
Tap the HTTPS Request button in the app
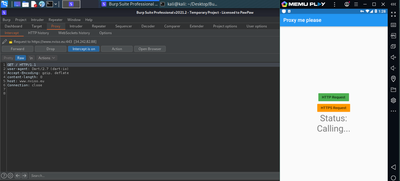point(334,108)
